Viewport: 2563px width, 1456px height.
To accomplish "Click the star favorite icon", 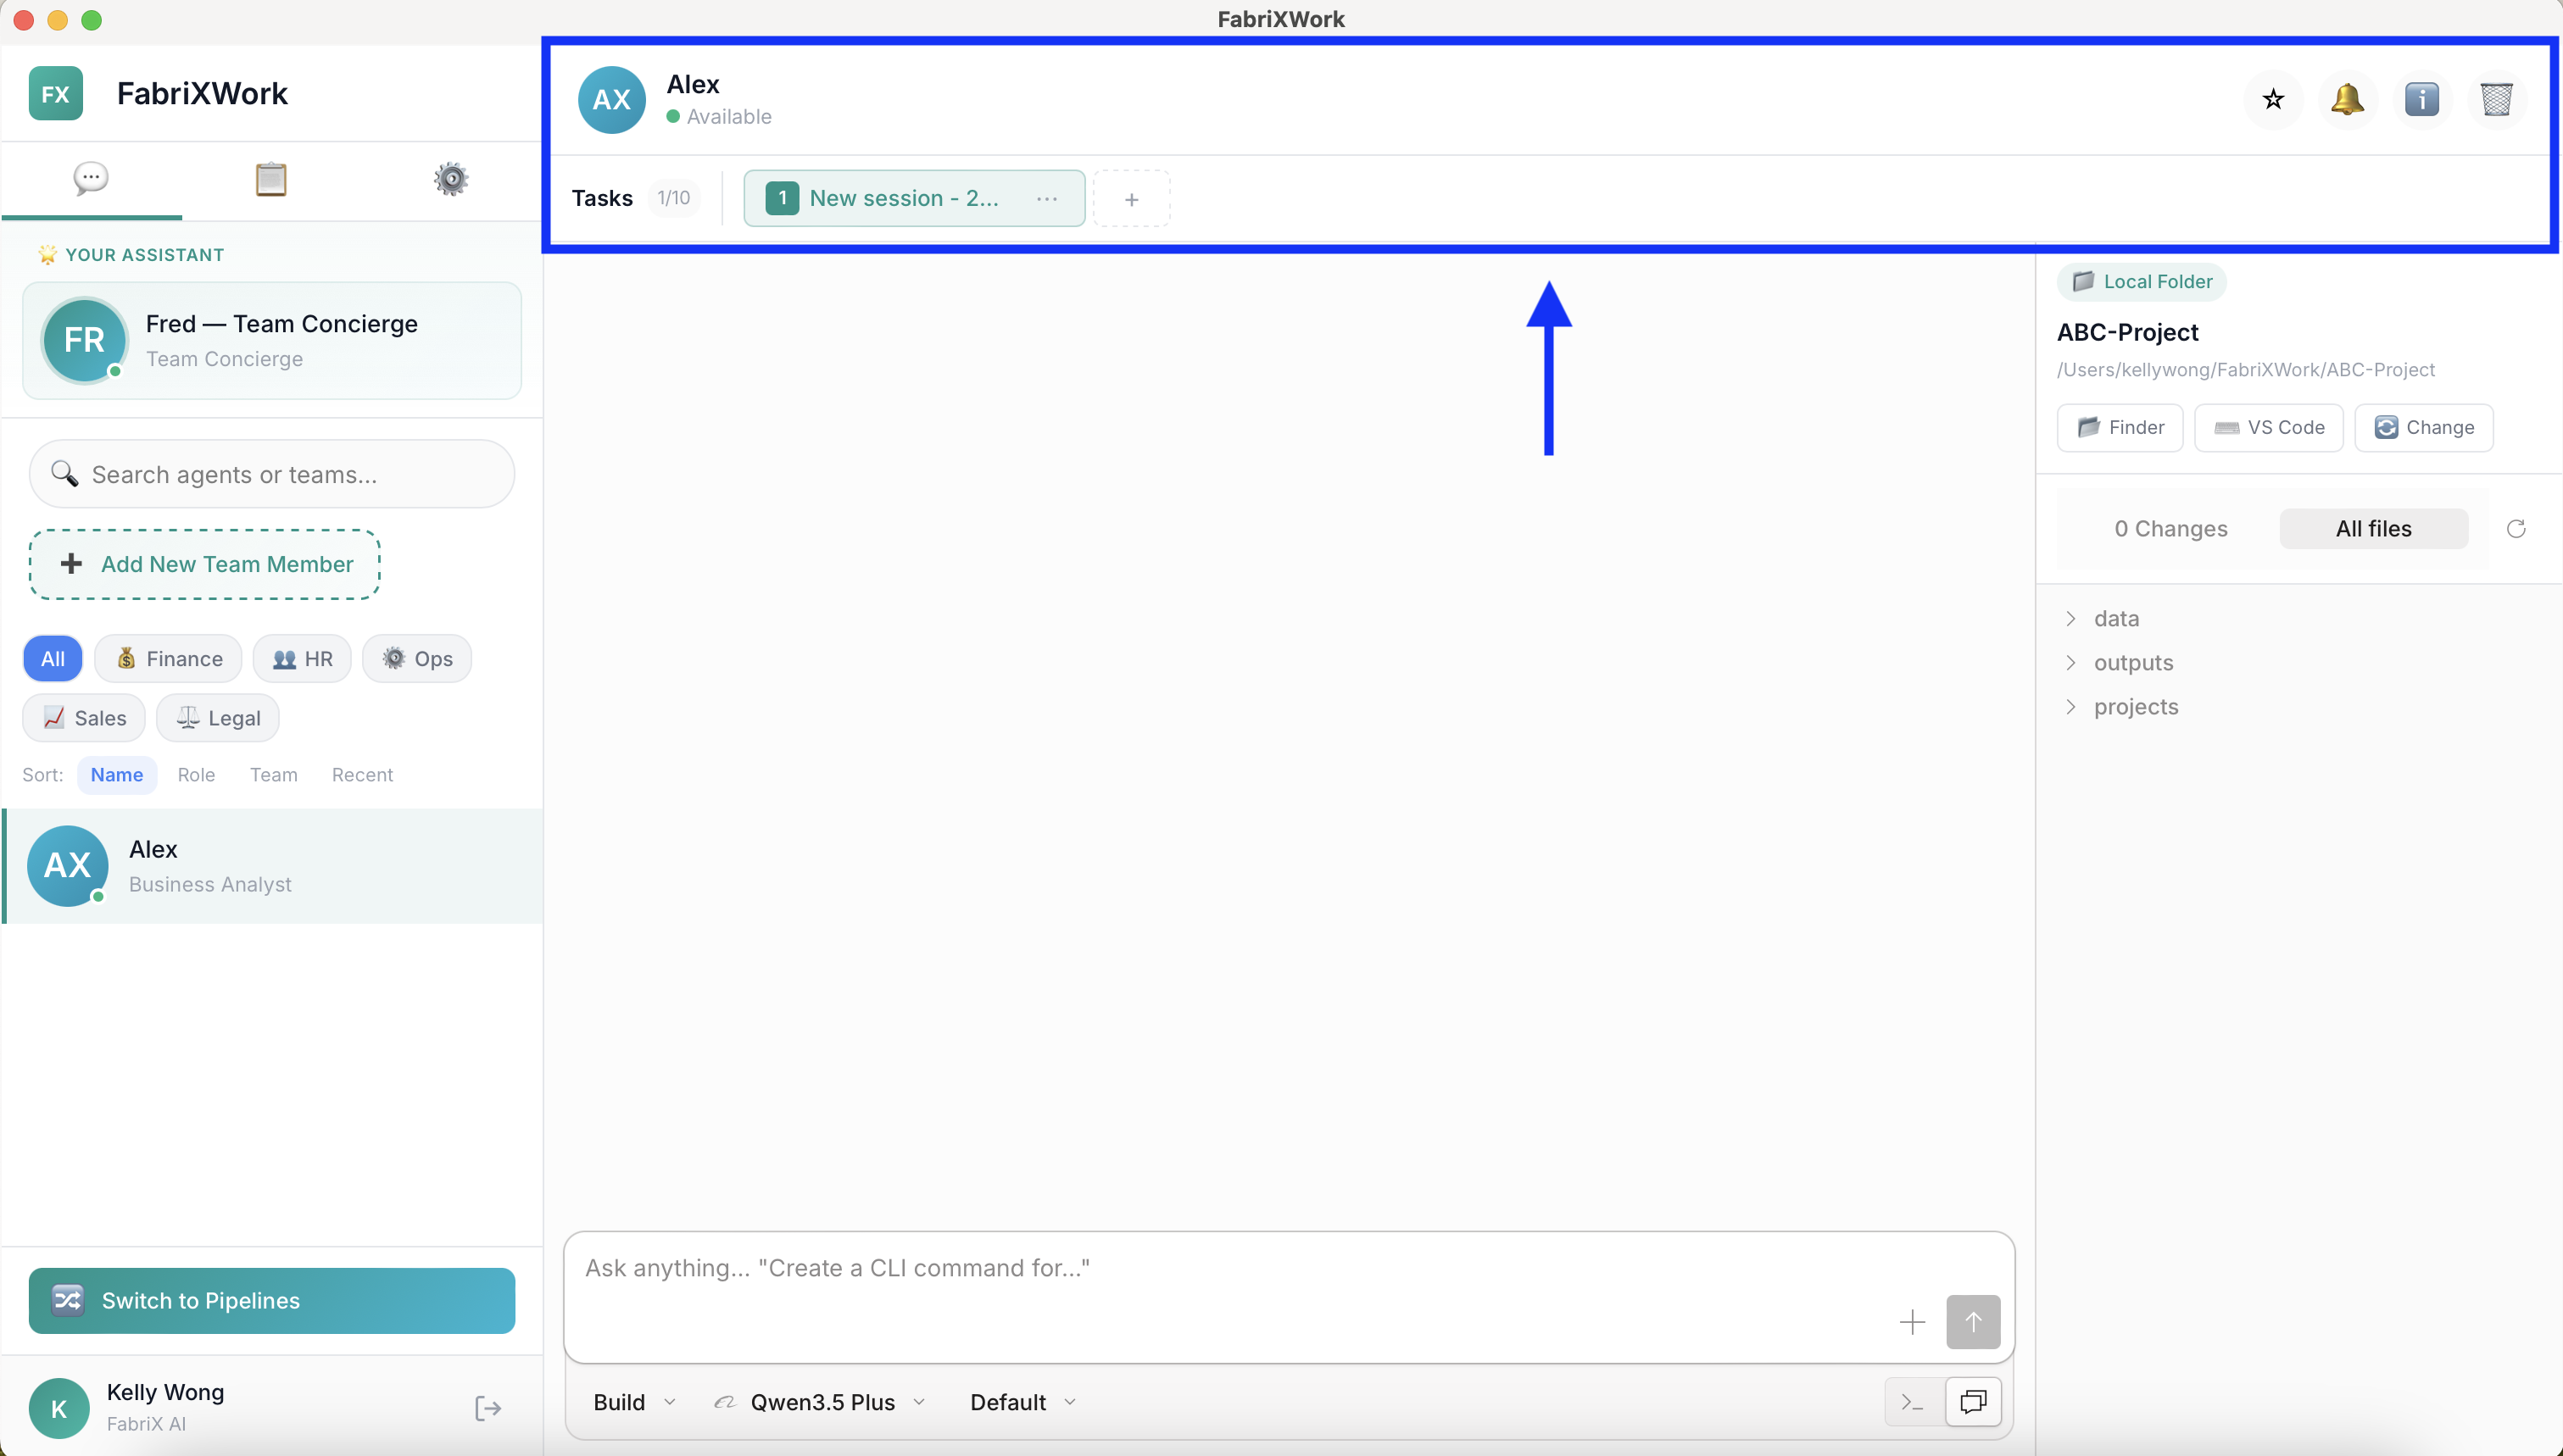I will (2273, 99).
